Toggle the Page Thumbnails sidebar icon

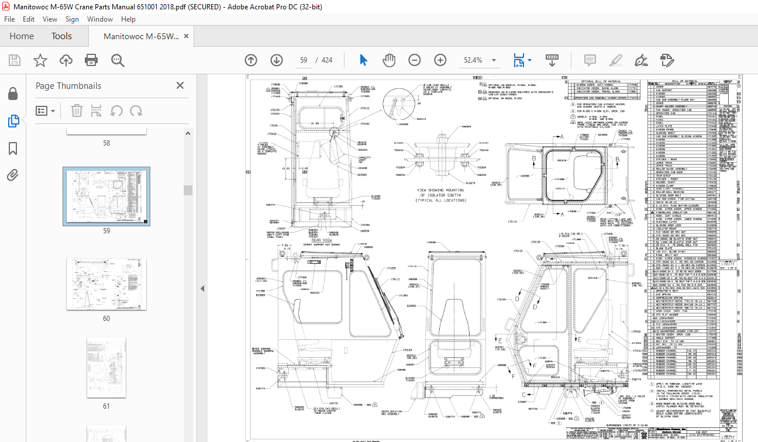tap(13, 121)
